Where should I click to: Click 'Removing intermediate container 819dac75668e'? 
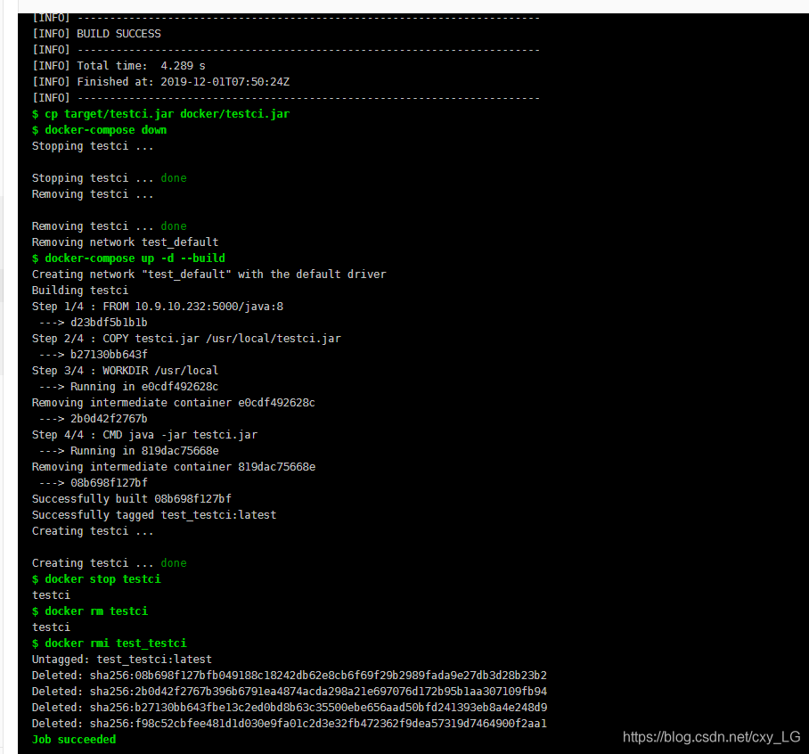(x=174, y=466)
